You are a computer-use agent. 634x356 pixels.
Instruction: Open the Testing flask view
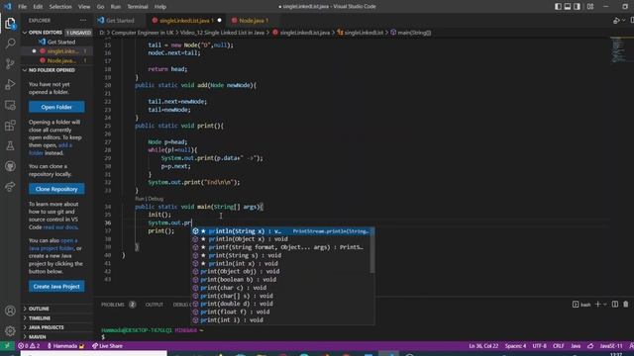tap(10, 145)
